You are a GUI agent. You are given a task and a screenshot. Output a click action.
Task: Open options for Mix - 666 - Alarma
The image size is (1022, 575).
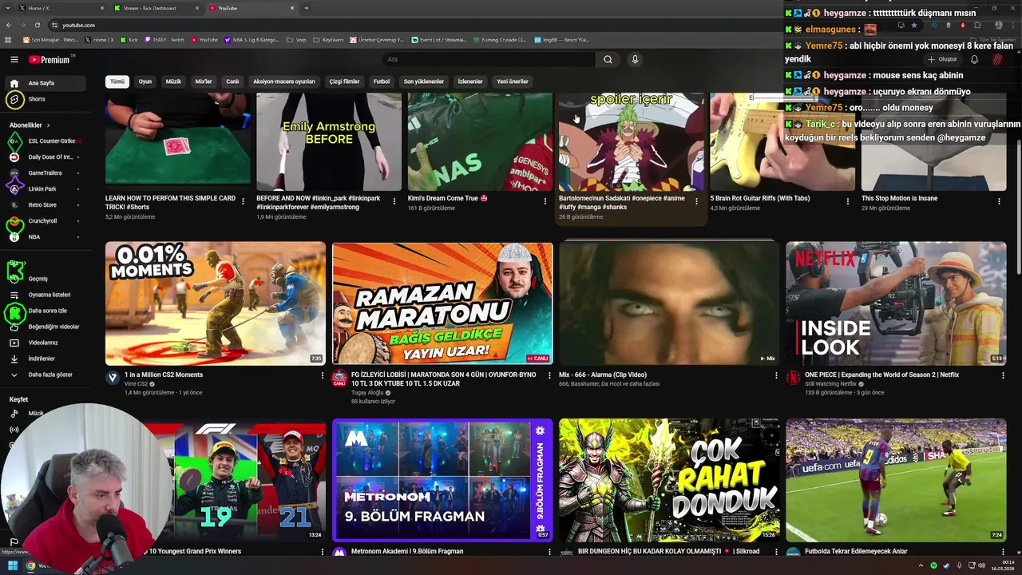coord(776,375)
